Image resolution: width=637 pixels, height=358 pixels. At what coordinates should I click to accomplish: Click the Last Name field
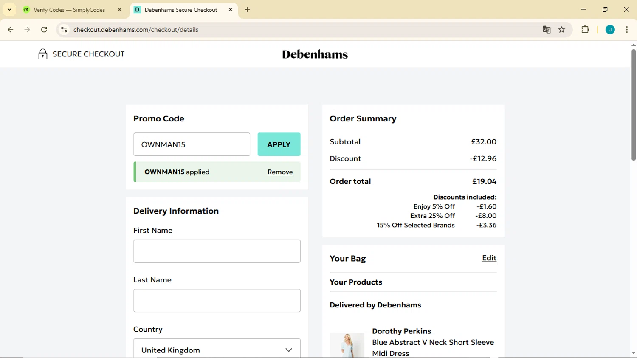point(217,301)
